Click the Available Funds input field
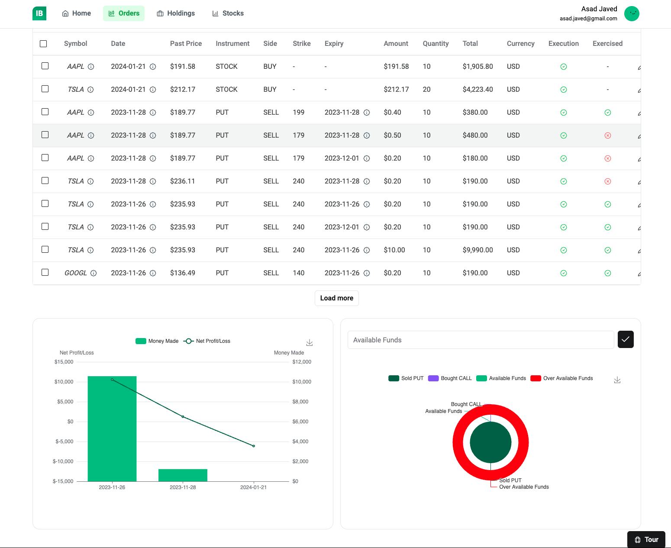Image resolution: width=671 pixels, height=548 pixels. tap(481, 340)
